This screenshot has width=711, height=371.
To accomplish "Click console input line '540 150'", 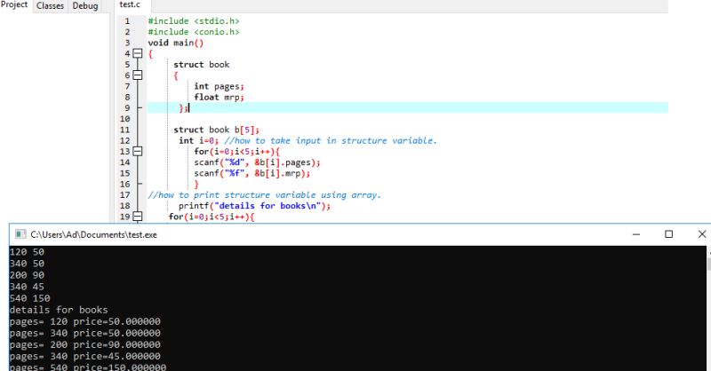I will point(29,298).
